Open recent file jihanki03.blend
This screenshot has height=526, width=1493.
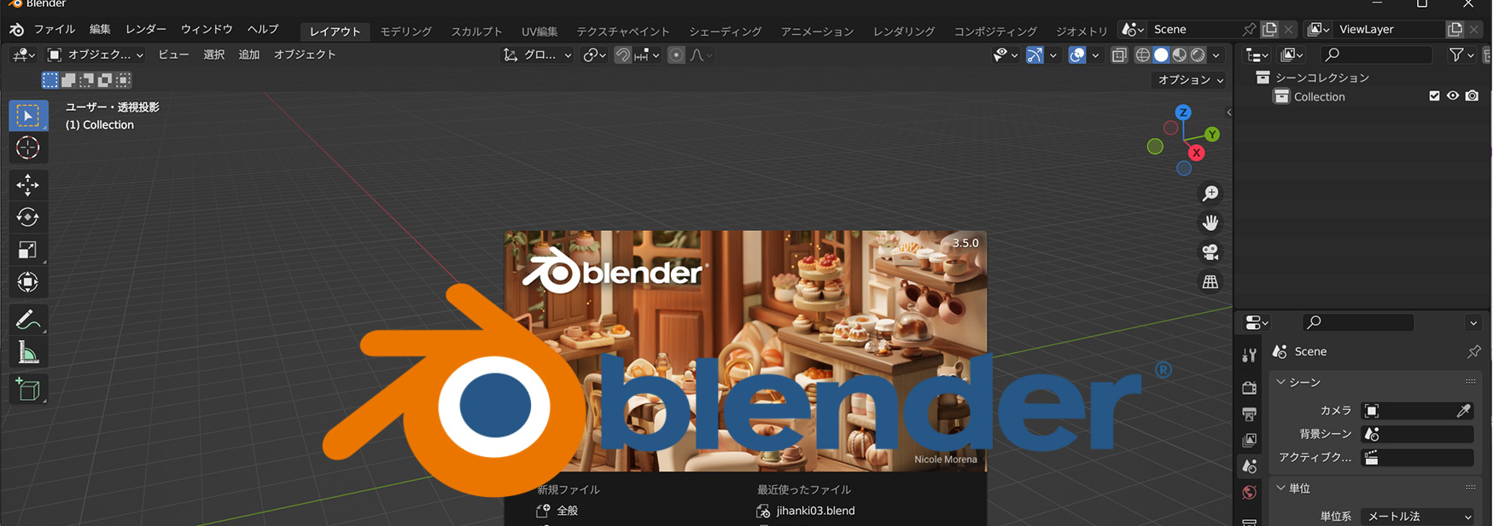pos(814,511)
